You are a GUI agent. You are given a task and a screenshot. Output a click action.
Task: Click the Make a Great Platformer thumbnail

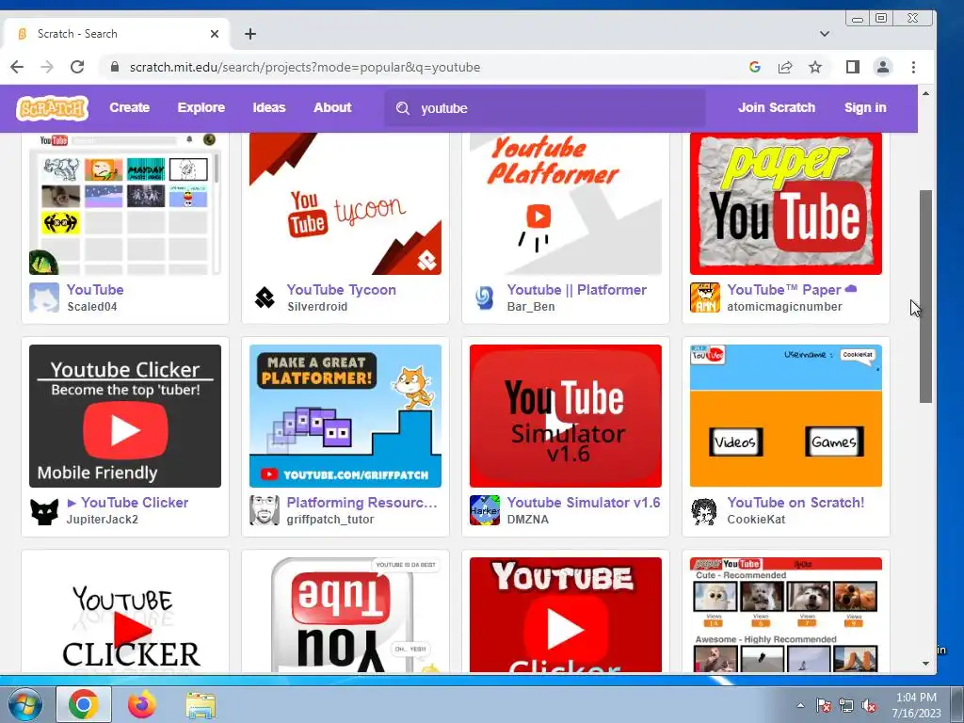[345, 415]
